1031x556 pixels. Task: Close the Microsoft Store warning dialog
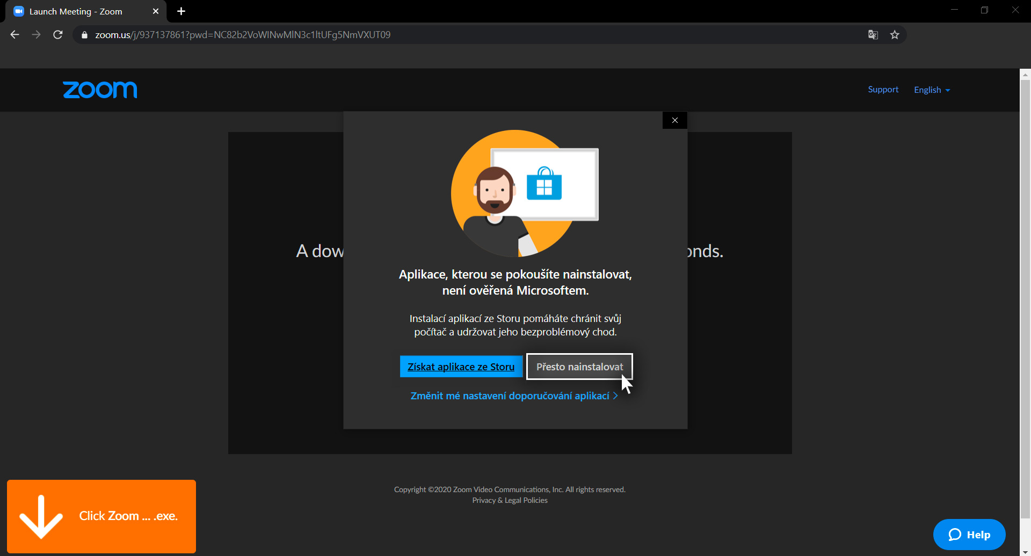coord(675,120)
